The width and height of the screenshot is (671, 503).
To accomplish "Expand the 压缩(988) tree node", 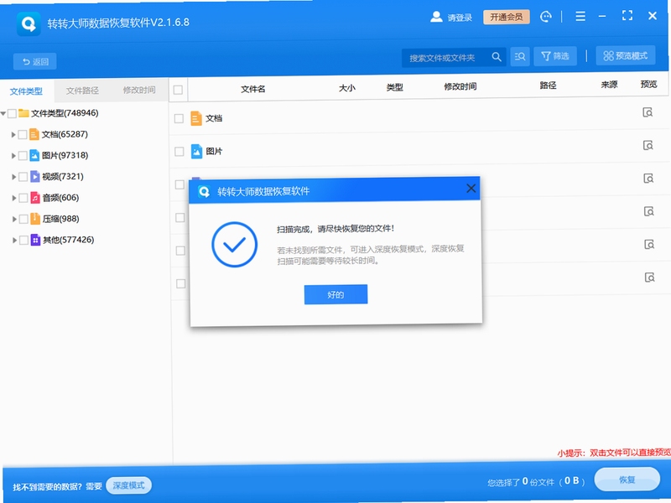I will pyautogui.click(x=14, y=219).
